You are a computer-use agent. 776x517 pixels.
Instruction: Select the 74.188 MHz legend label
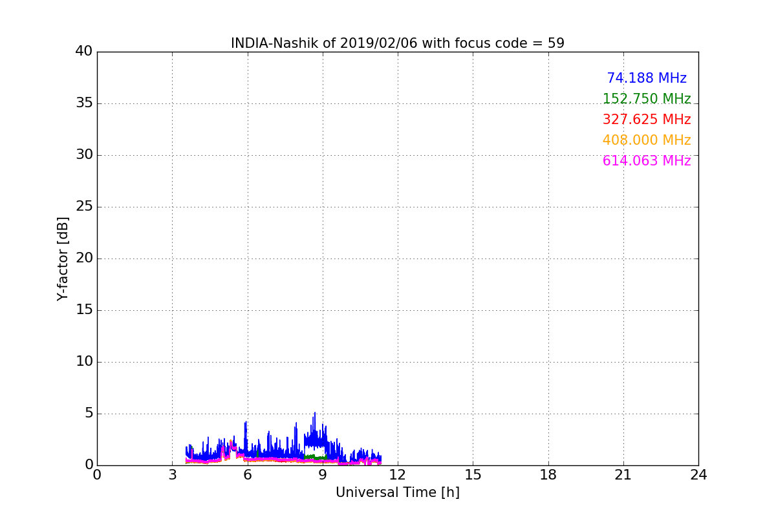pyautogui.click(x=647, y=78)
